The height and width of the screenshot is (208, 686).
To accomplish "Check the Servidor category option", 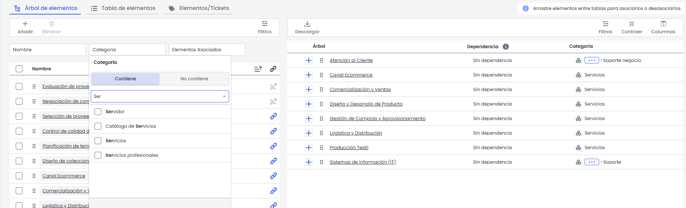I will click(98, 112).
